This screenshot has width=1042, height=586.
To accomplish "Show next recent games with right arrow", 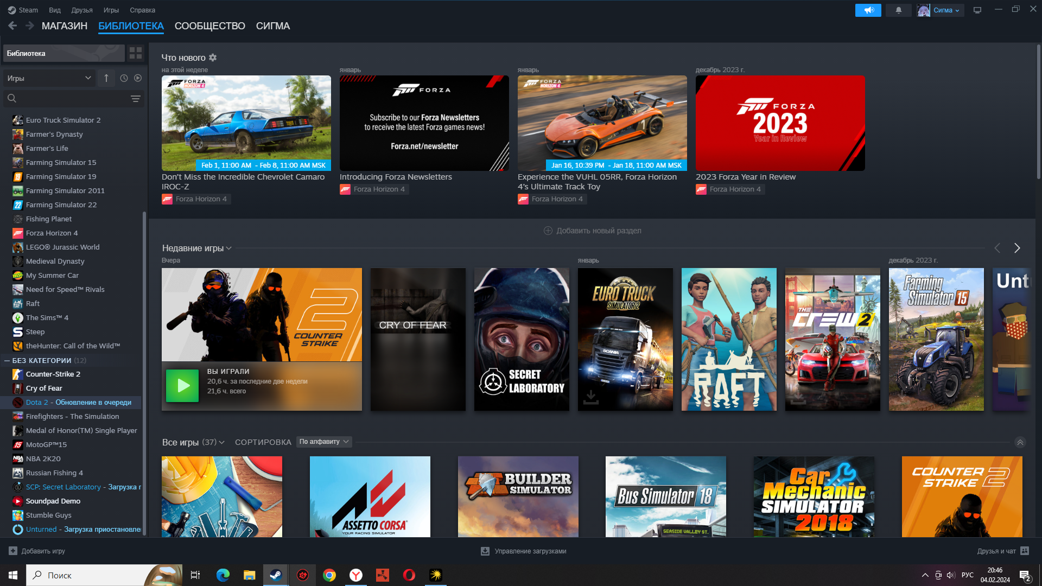I will [x=1017, y=248].
